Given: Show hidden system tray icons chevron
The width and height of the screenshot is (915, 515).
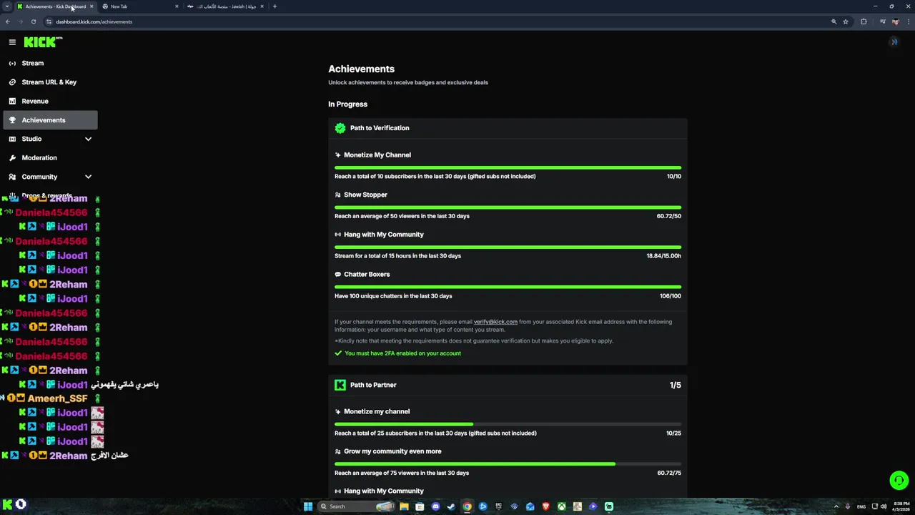Looking at the screenshot, I should click(836, 506).
